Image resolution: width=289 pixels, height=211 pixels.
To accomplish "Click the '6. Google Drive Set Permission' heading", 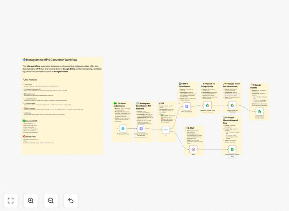I will pyautogui.click(x=231, y=85).
